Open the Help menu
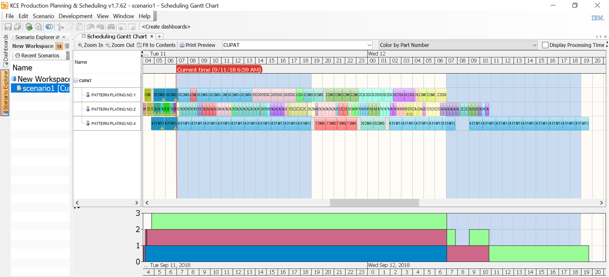Screen dimensions: 609x277 point(145,16)
